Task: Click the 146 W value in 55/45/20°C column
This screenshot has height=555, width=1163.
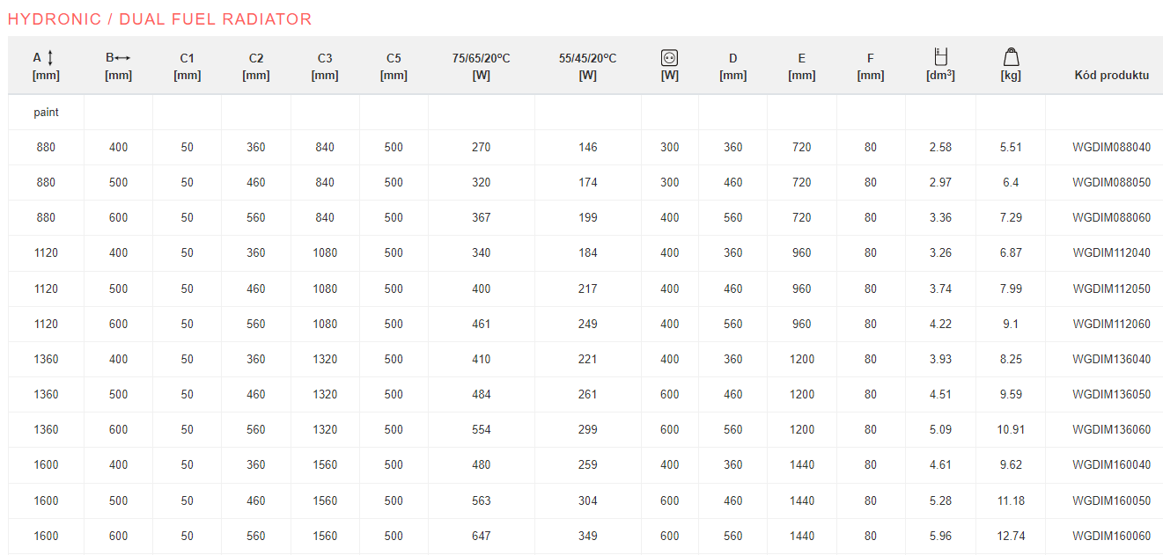Action: [587, 148]
